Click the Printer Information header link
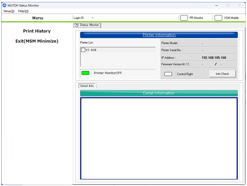Image resolution: width=247 pixels, height=186 pixels. pyautogui.click(x=159, y=35)
